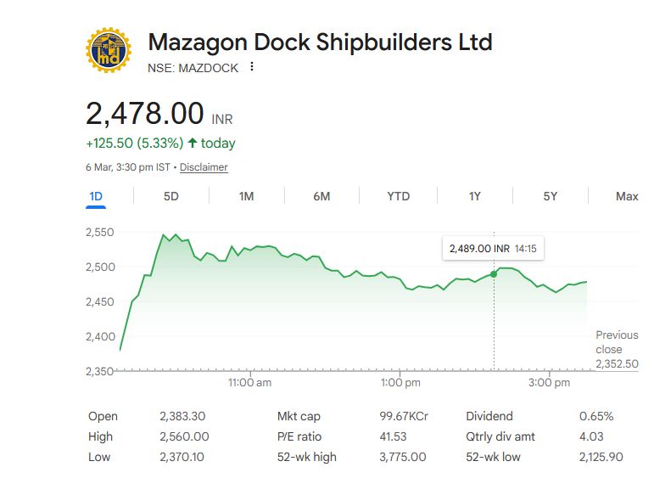Click the Previous close label
The height and width of the screenshot is (495, 654).
[617, 342]
